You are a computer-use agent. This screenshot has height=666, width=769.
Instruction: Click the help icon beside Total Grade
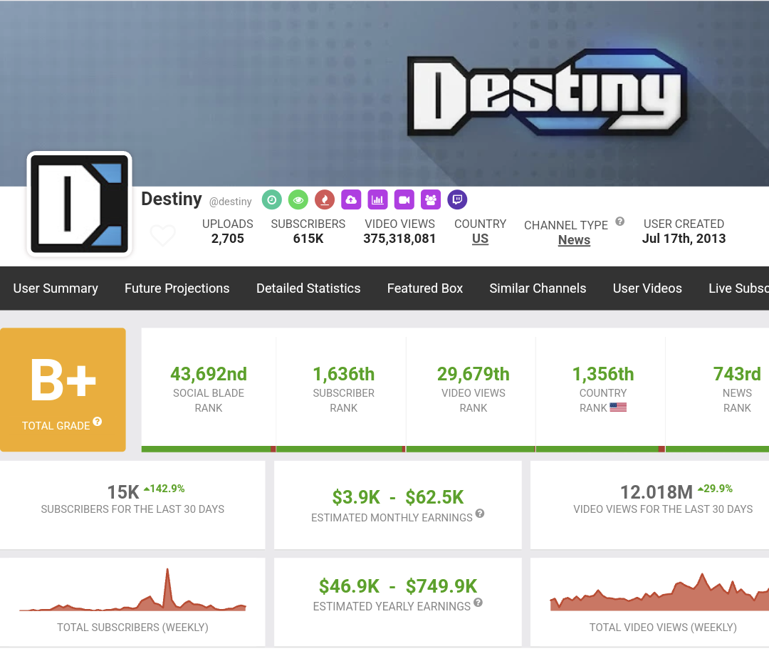(97, 422)
